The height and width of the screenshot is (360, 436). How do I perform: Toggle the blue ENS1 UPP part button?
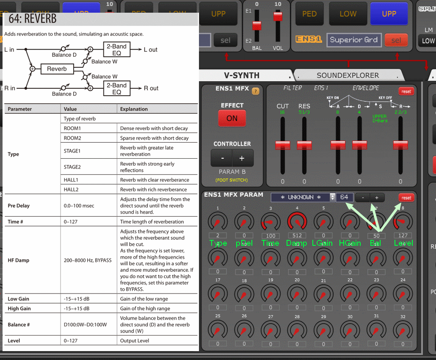[x=389, y=14]
